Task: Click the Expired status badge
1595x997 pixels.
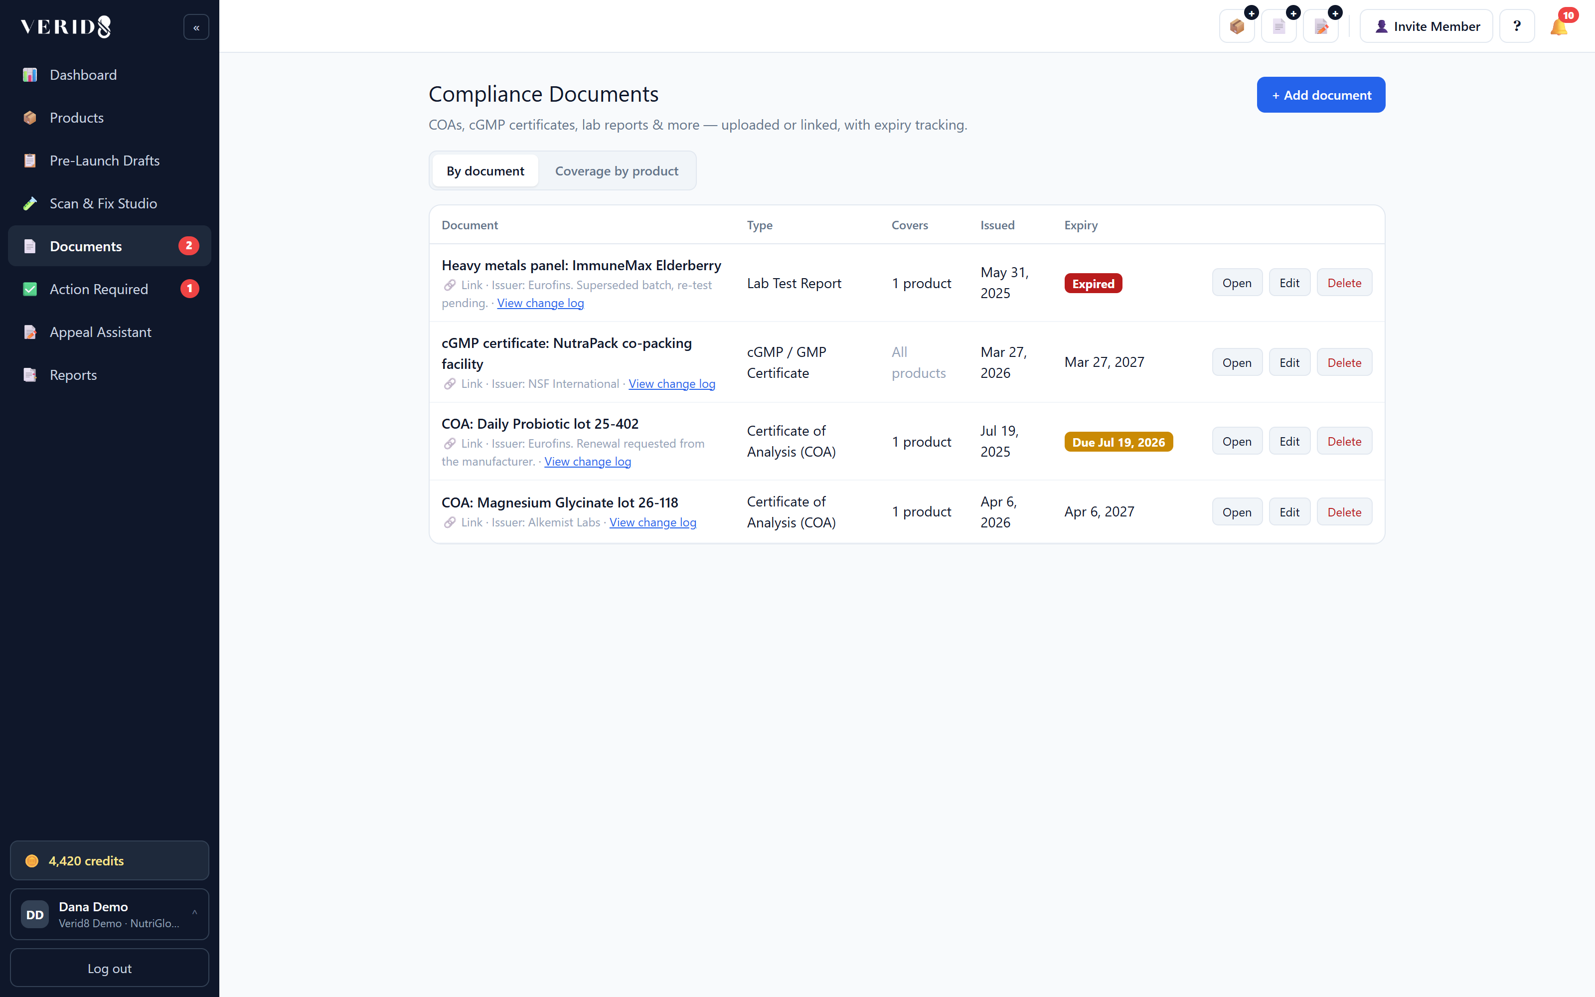Action: pos(1093,284)
